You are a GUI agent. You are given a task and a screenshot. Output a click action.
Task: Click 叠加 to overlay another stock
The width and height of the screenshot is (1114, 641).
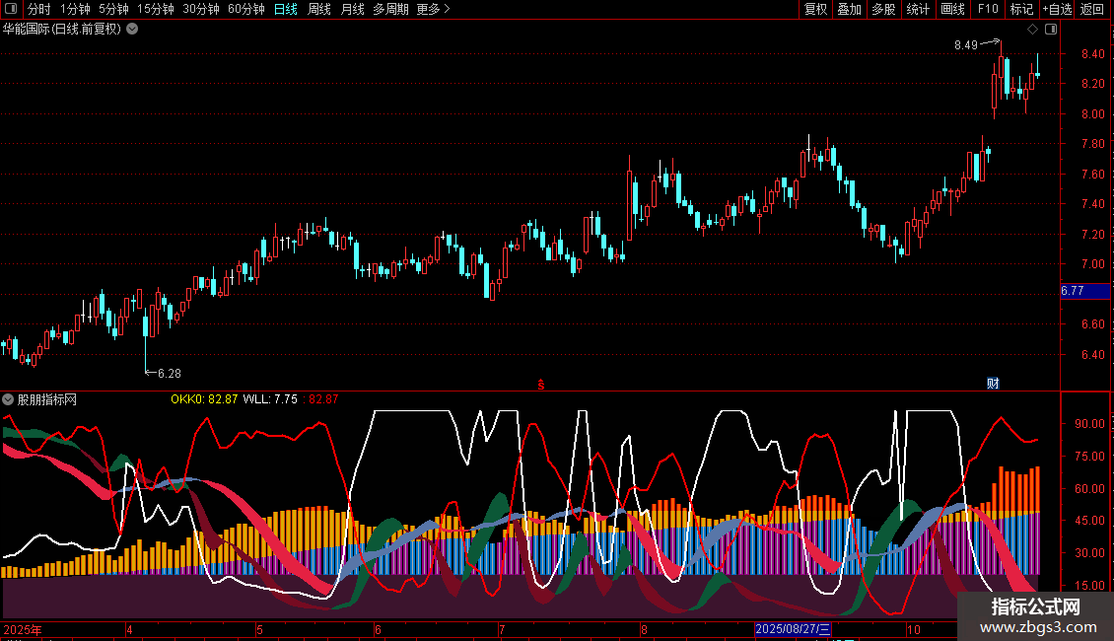click(849, 10)
